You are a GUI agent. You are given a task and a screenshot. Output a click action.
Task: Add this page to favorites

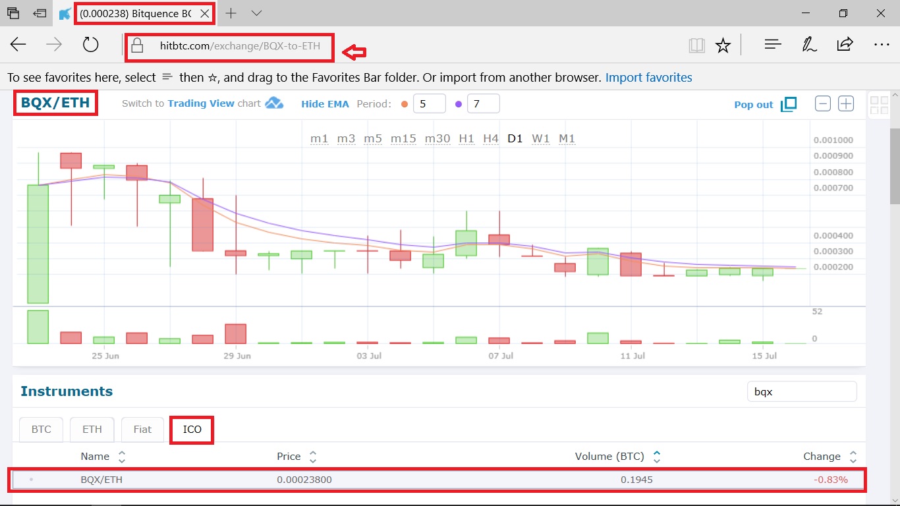point(723,45)
